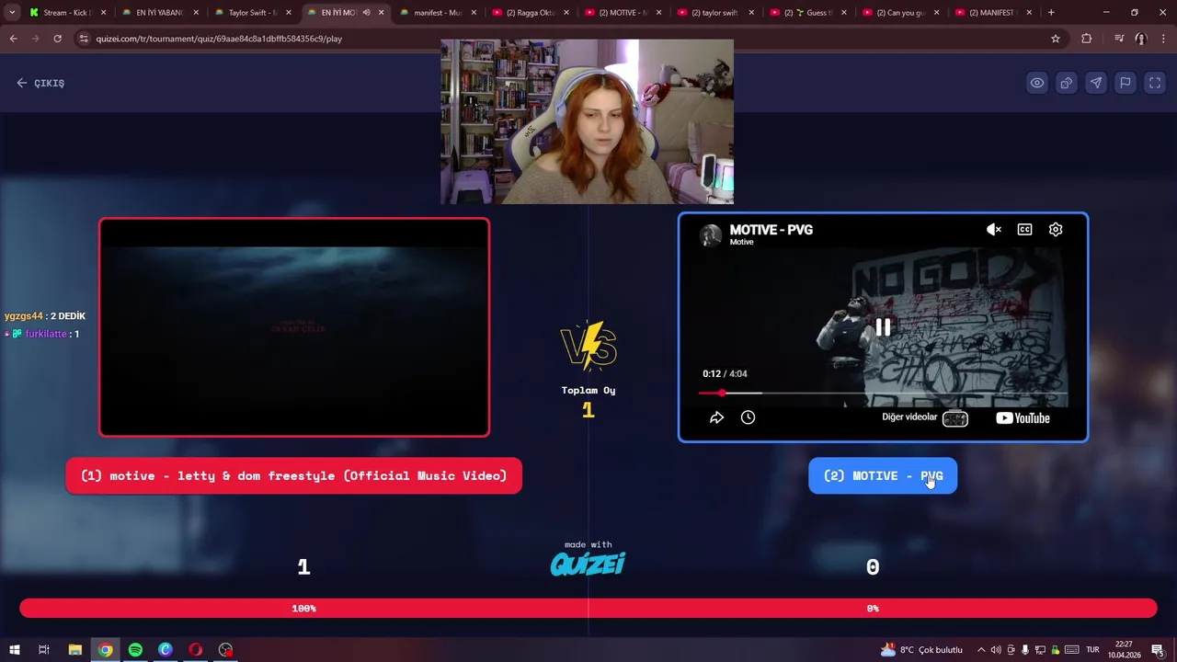Pause the MOTIVE - PVG video
This screenshot has height=662, width=1177.
883,327
